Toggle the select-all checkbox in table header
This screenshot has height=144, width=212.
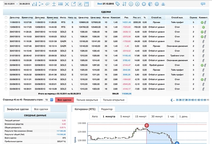coord(6,17)
